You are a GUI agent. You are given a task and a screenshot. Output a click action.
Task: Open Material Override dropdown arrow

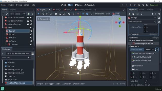[x=157, y=50]
